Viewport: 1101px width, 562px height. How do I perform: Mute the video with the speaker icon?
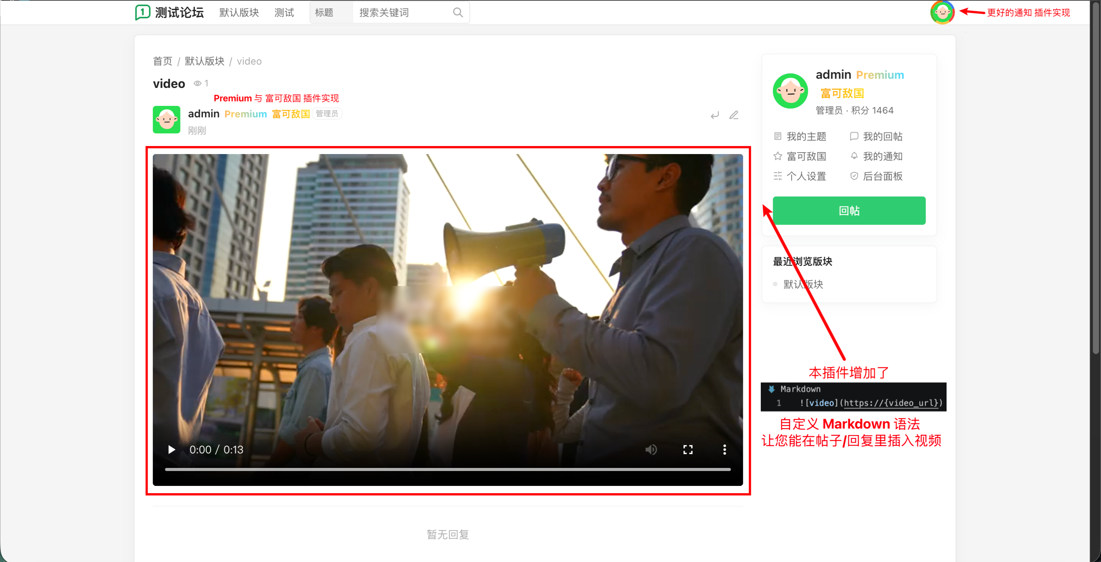pyautogui.click(x=651, y=450)
